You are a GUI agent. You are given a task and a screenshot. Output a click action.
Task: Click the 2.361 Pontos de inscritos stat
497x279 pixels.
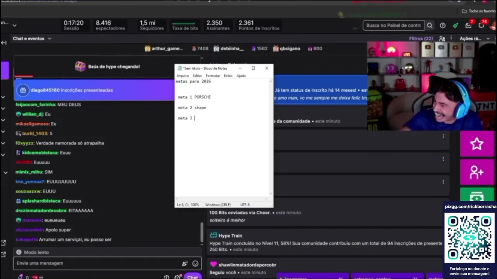[x=259, y=25]
